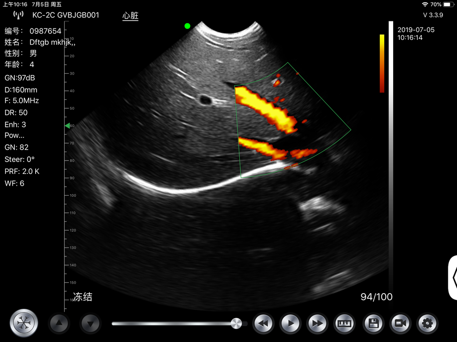
Task: Tap the green probe orientation dot
Action: click(x=188, y=26)
